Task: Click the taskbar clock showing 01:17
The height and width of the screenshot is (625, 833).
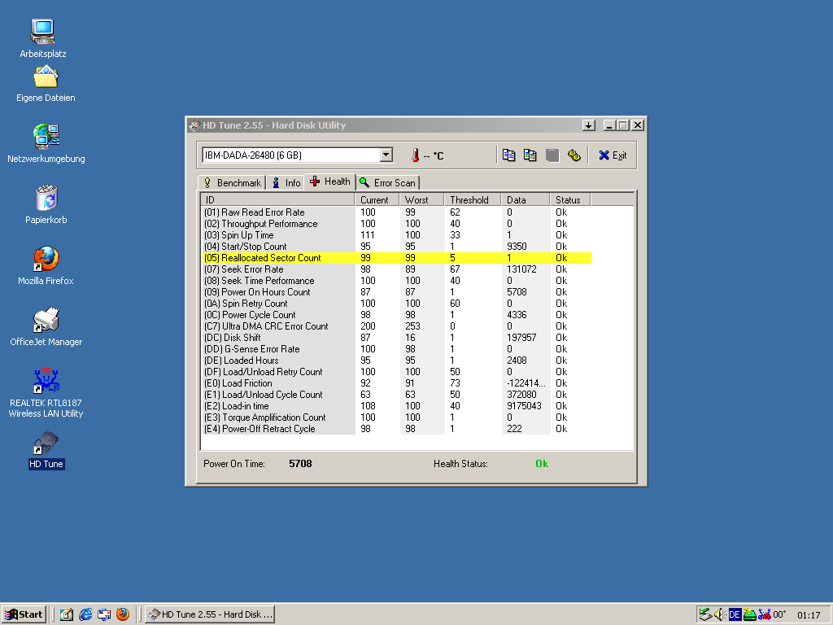Action: click(x=809, y=615)
